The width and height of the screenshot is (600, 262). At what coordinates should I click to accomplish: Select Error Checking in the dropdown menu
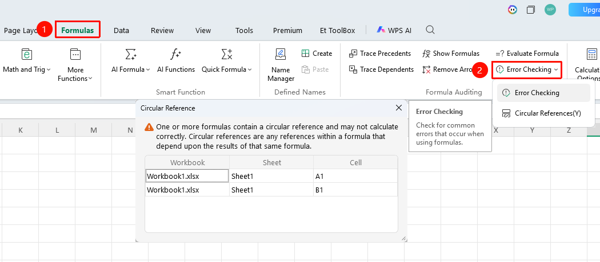coord(543,93)
